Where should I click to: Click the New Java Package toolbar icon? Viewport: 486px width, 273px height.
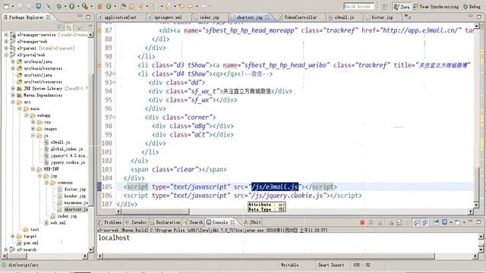(x=99, y=6)
